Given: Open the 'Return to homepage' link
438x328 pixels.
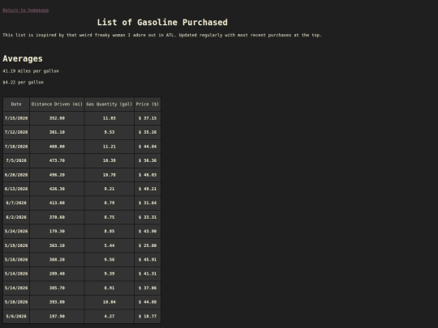Looking at the screenshot, I should 26,11.
